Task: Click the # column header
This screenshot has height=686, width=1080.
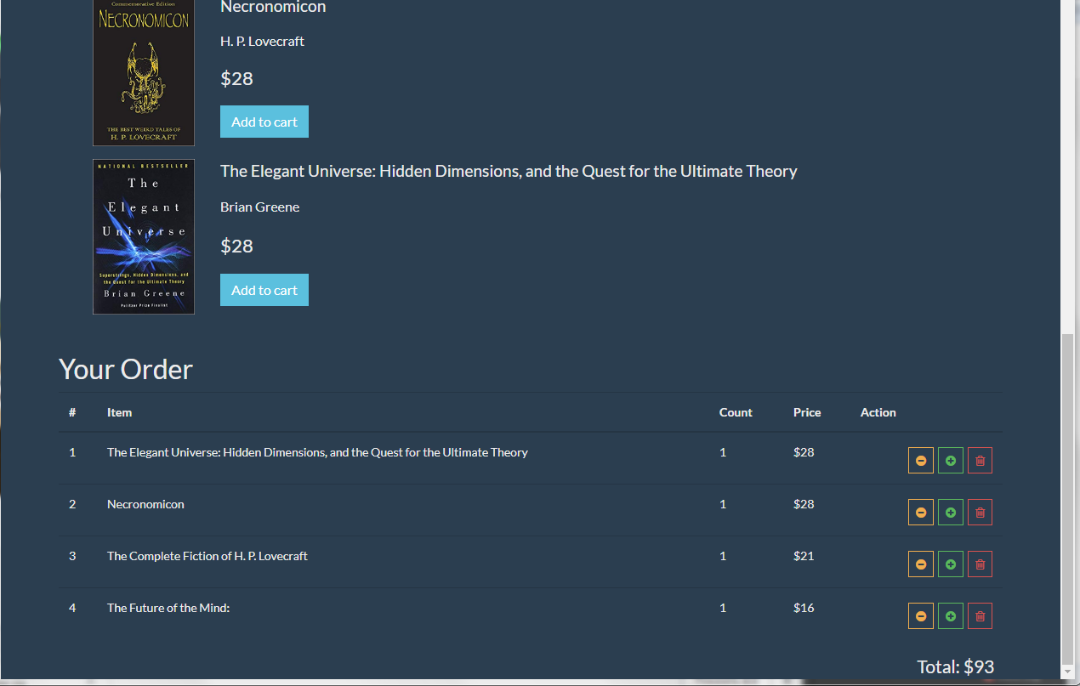Action: [x=72, y=412]
